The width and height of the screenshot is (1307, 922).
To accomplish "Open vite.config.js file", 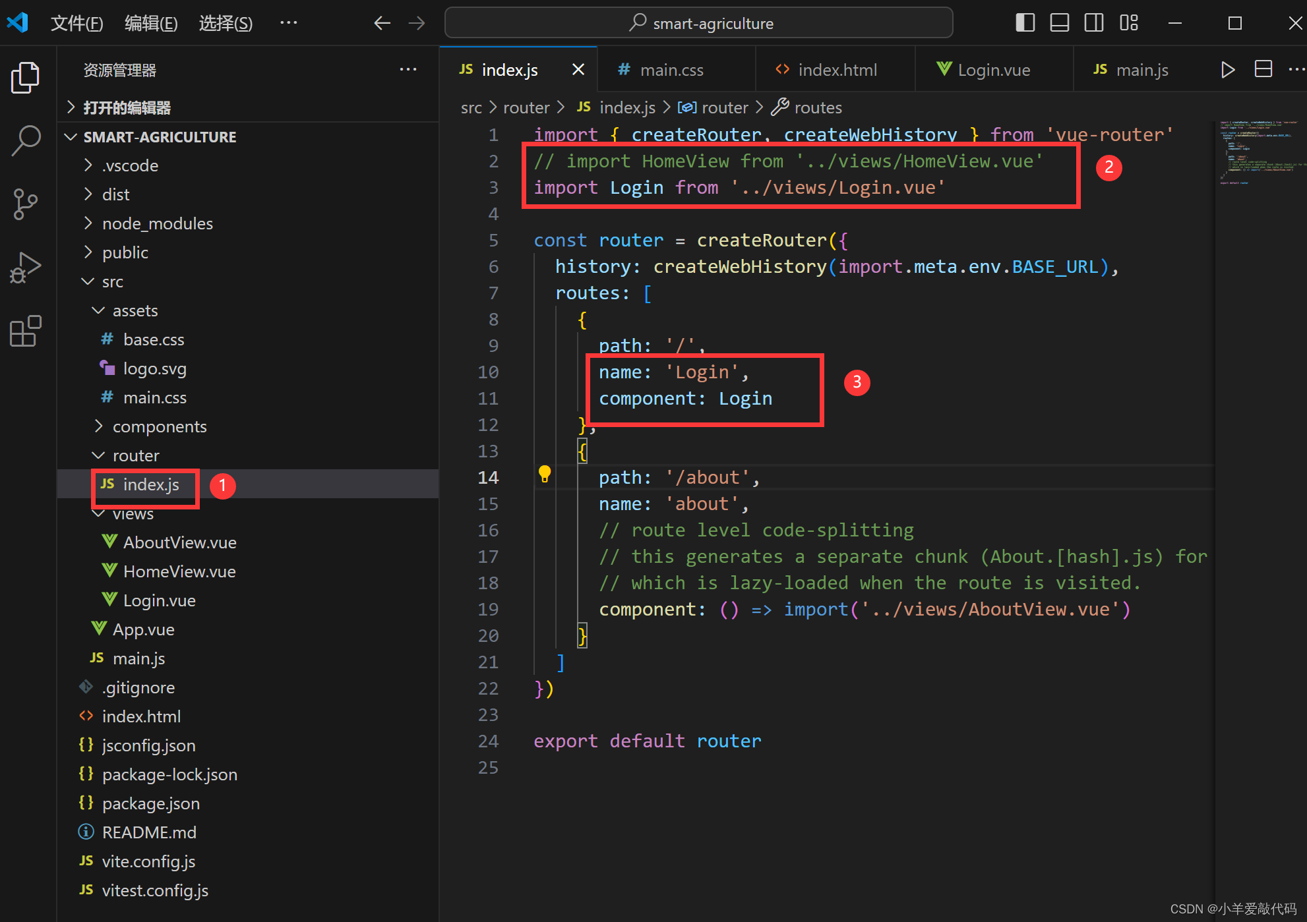I will [x=247, y=861].
